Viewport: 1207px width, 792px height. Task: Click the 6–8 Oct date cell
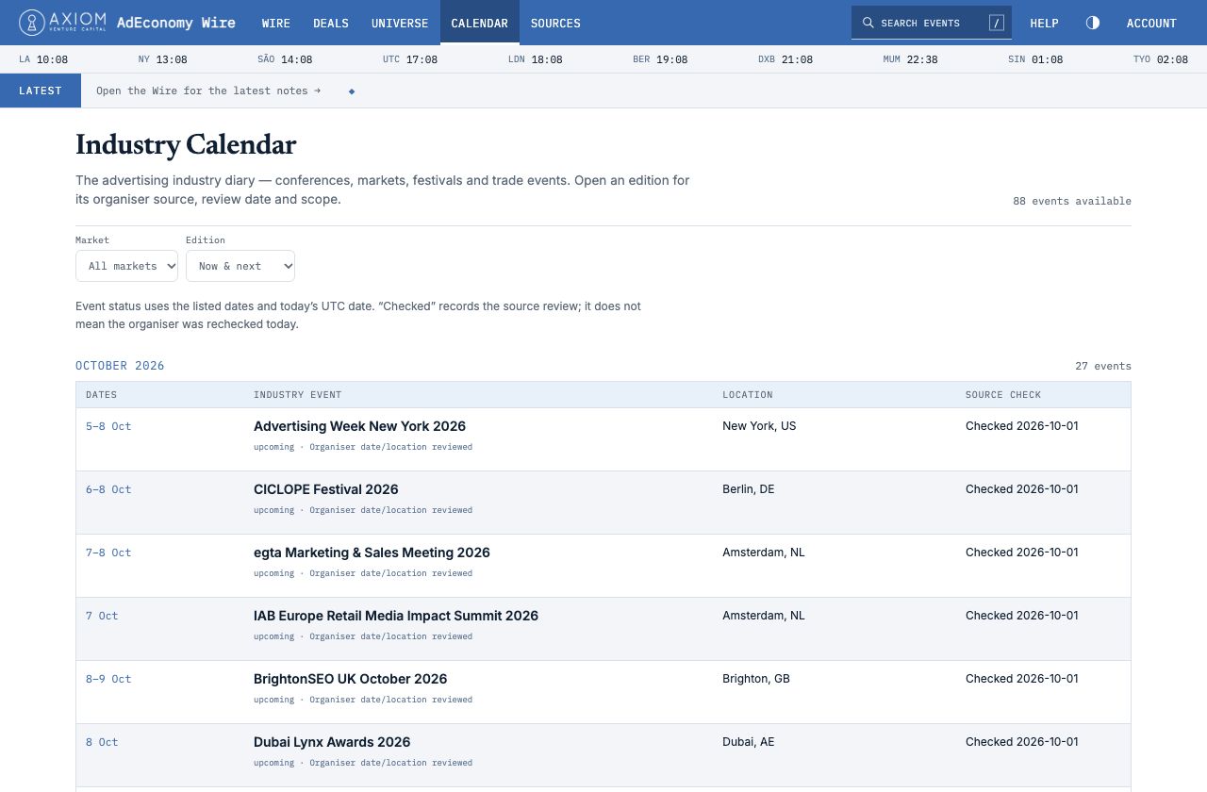(x=108, y=489)
